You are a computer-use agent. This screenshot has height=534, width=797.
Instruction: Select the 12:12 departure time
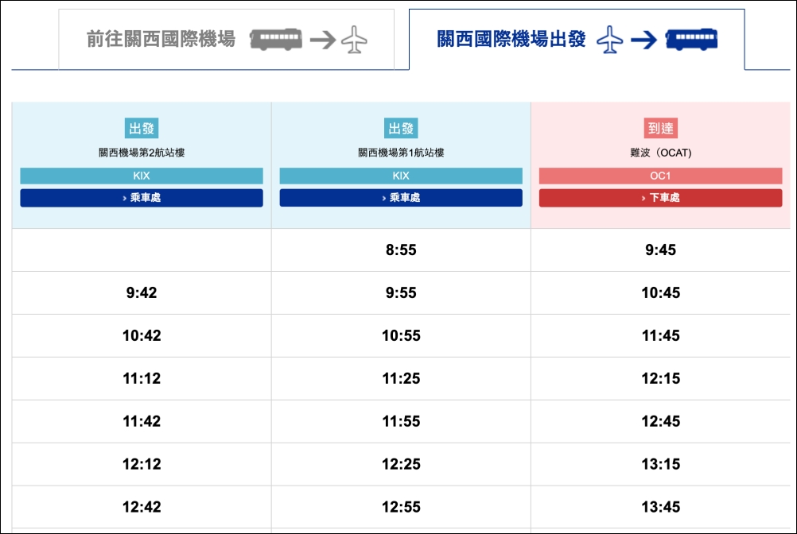coord(142,464)
